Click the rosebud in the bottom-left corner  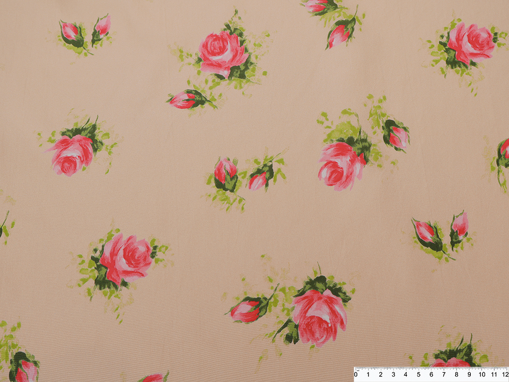pos(24,369)
